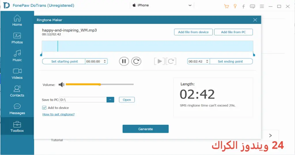
Task: Open the hamburger menu in title bar
Action: coord(262,6)
